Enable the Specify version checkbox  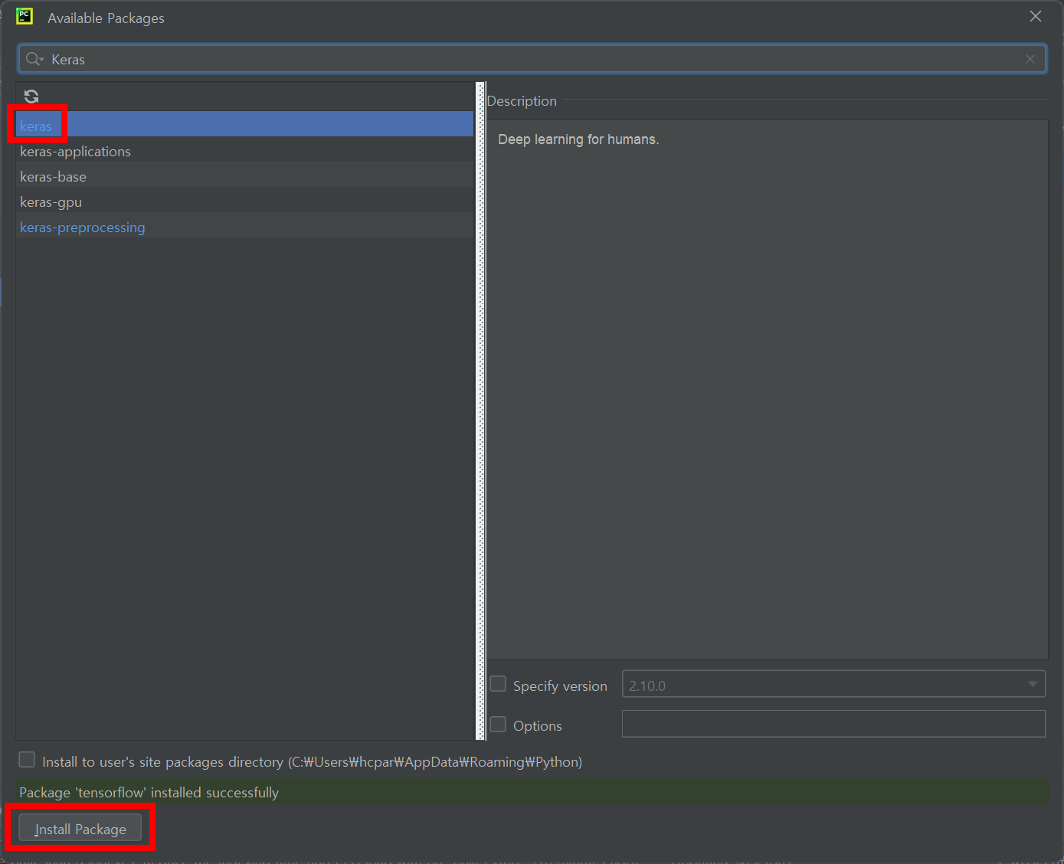498,685
